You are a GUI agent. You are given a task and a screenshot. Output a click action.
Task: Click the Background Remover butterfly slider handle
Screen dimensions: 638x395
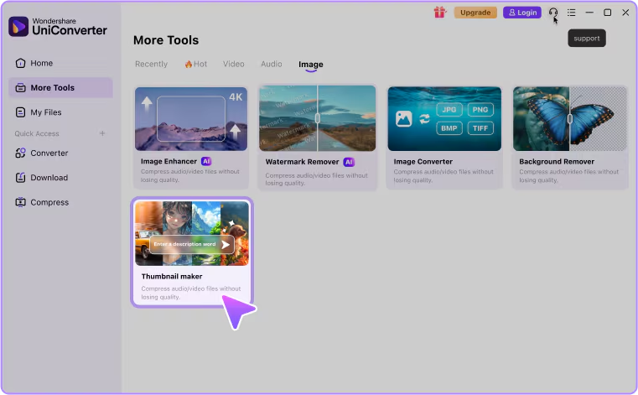pos(569,119)
